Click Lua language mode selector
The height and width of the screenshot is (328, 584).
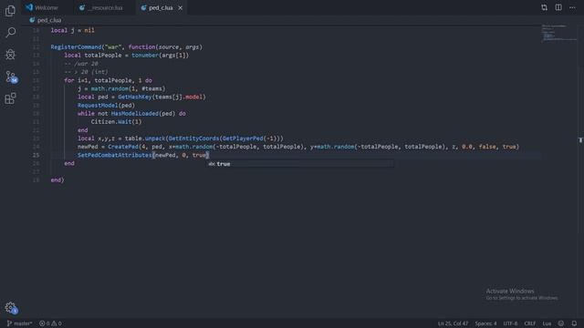tap(547, 323)
